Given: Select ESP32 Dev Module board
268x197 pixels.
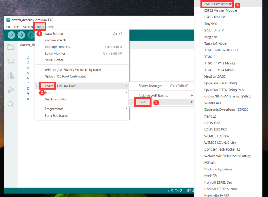Looking at the screenshot, I should [x=228, y=4].
